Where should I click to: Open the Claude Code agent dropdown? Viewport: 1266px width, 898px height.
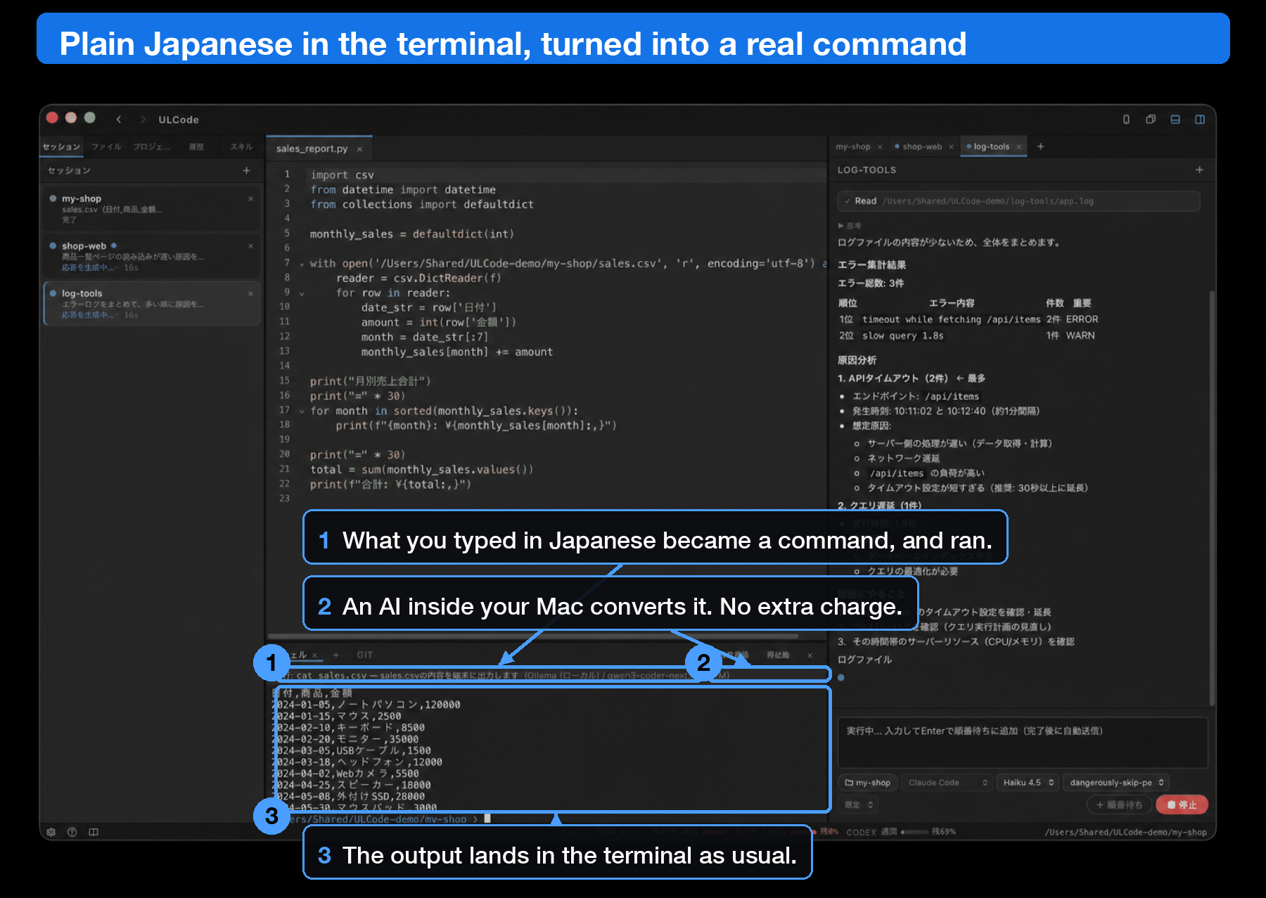point(947,783)
